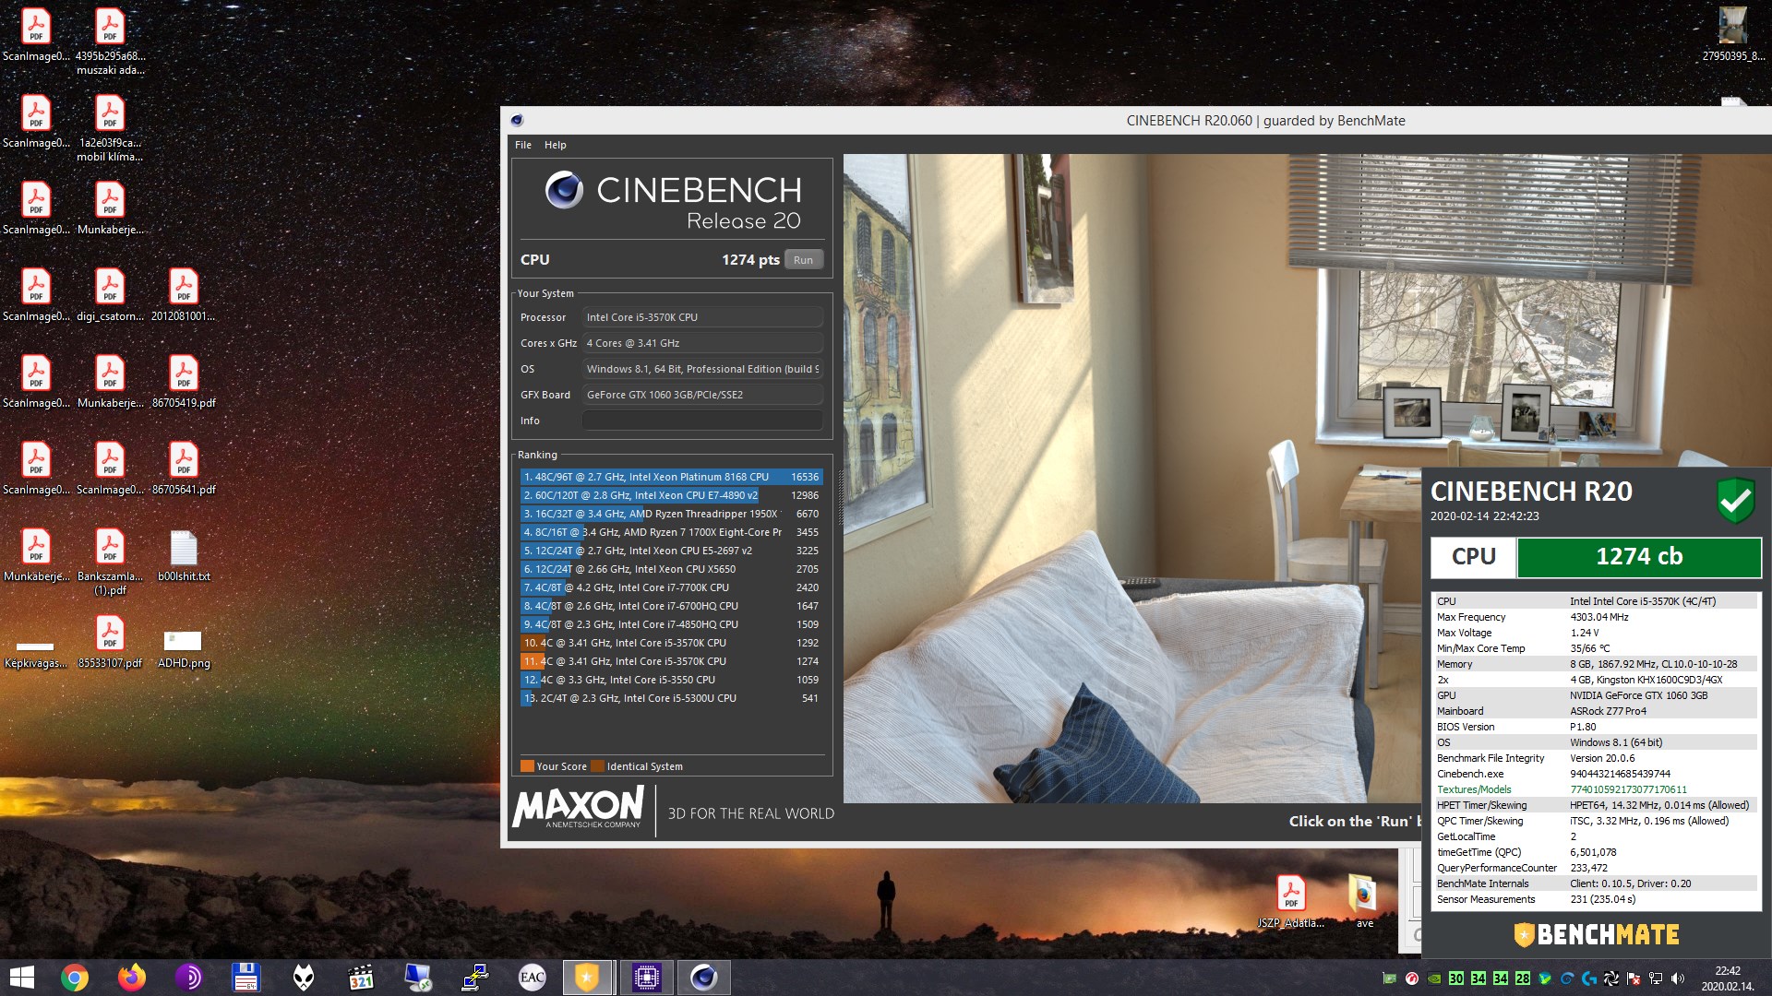Switch to CPU-Z purple chip taskbar button

[x=646, y=978]
